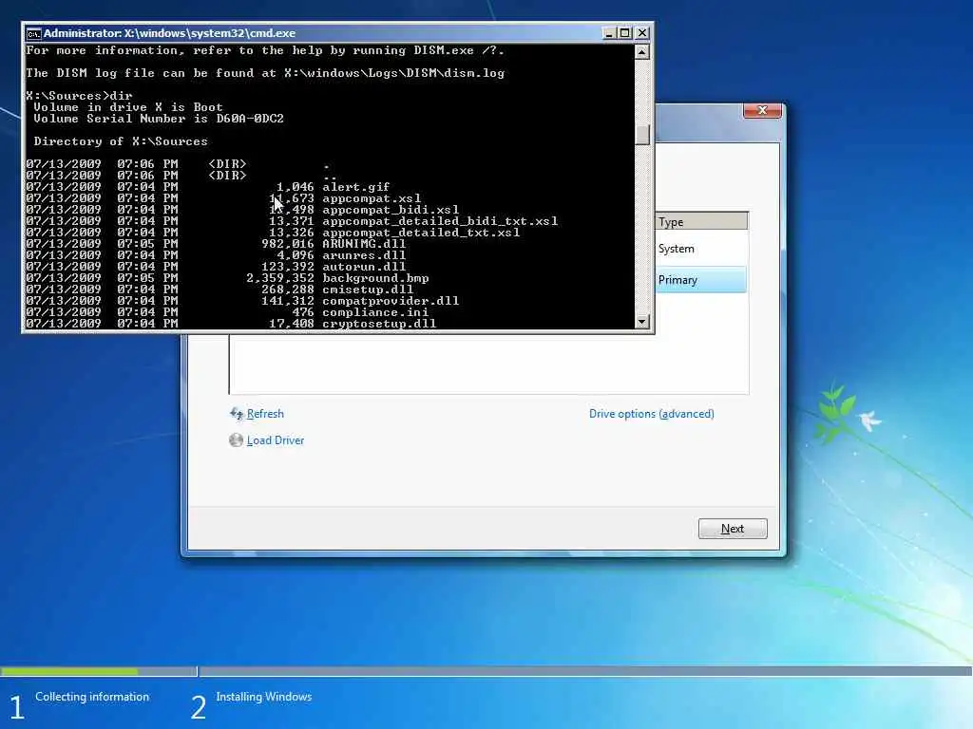Close the Windows setup dialog
Viewport: 973px width, 729px height.
[x=762, y=110]
